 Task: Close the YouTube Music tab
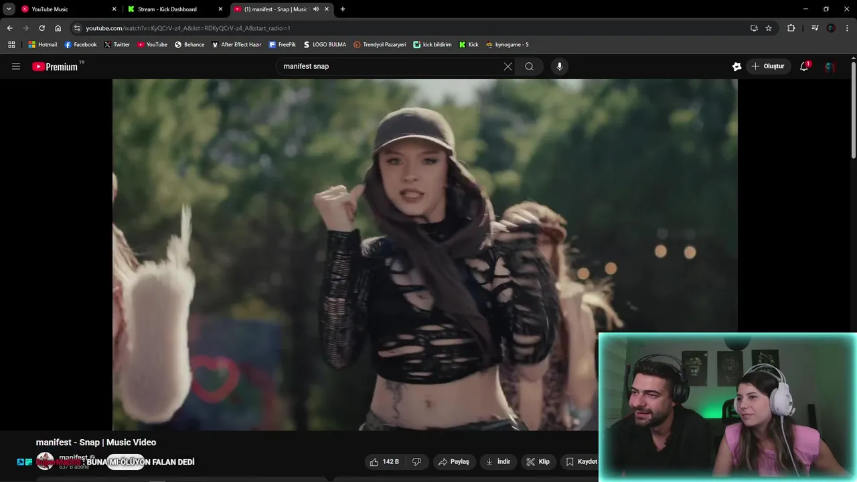point(114,9)
